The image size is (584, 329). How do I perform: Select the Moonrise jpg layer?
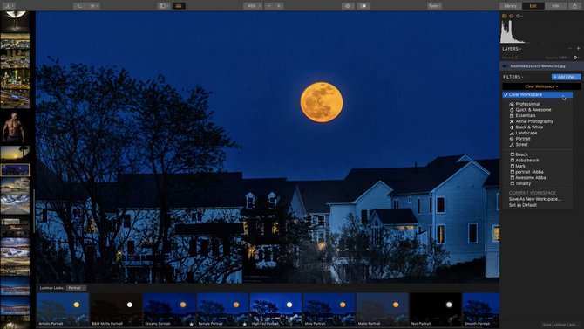541,66
